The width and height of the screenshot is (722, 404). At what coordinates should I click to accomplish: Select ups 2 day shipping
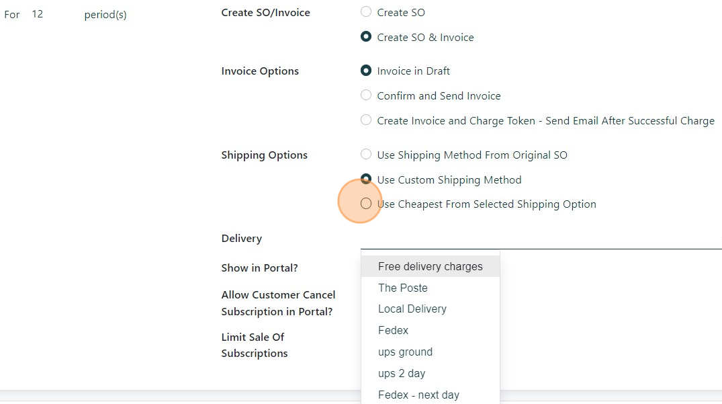402,373
